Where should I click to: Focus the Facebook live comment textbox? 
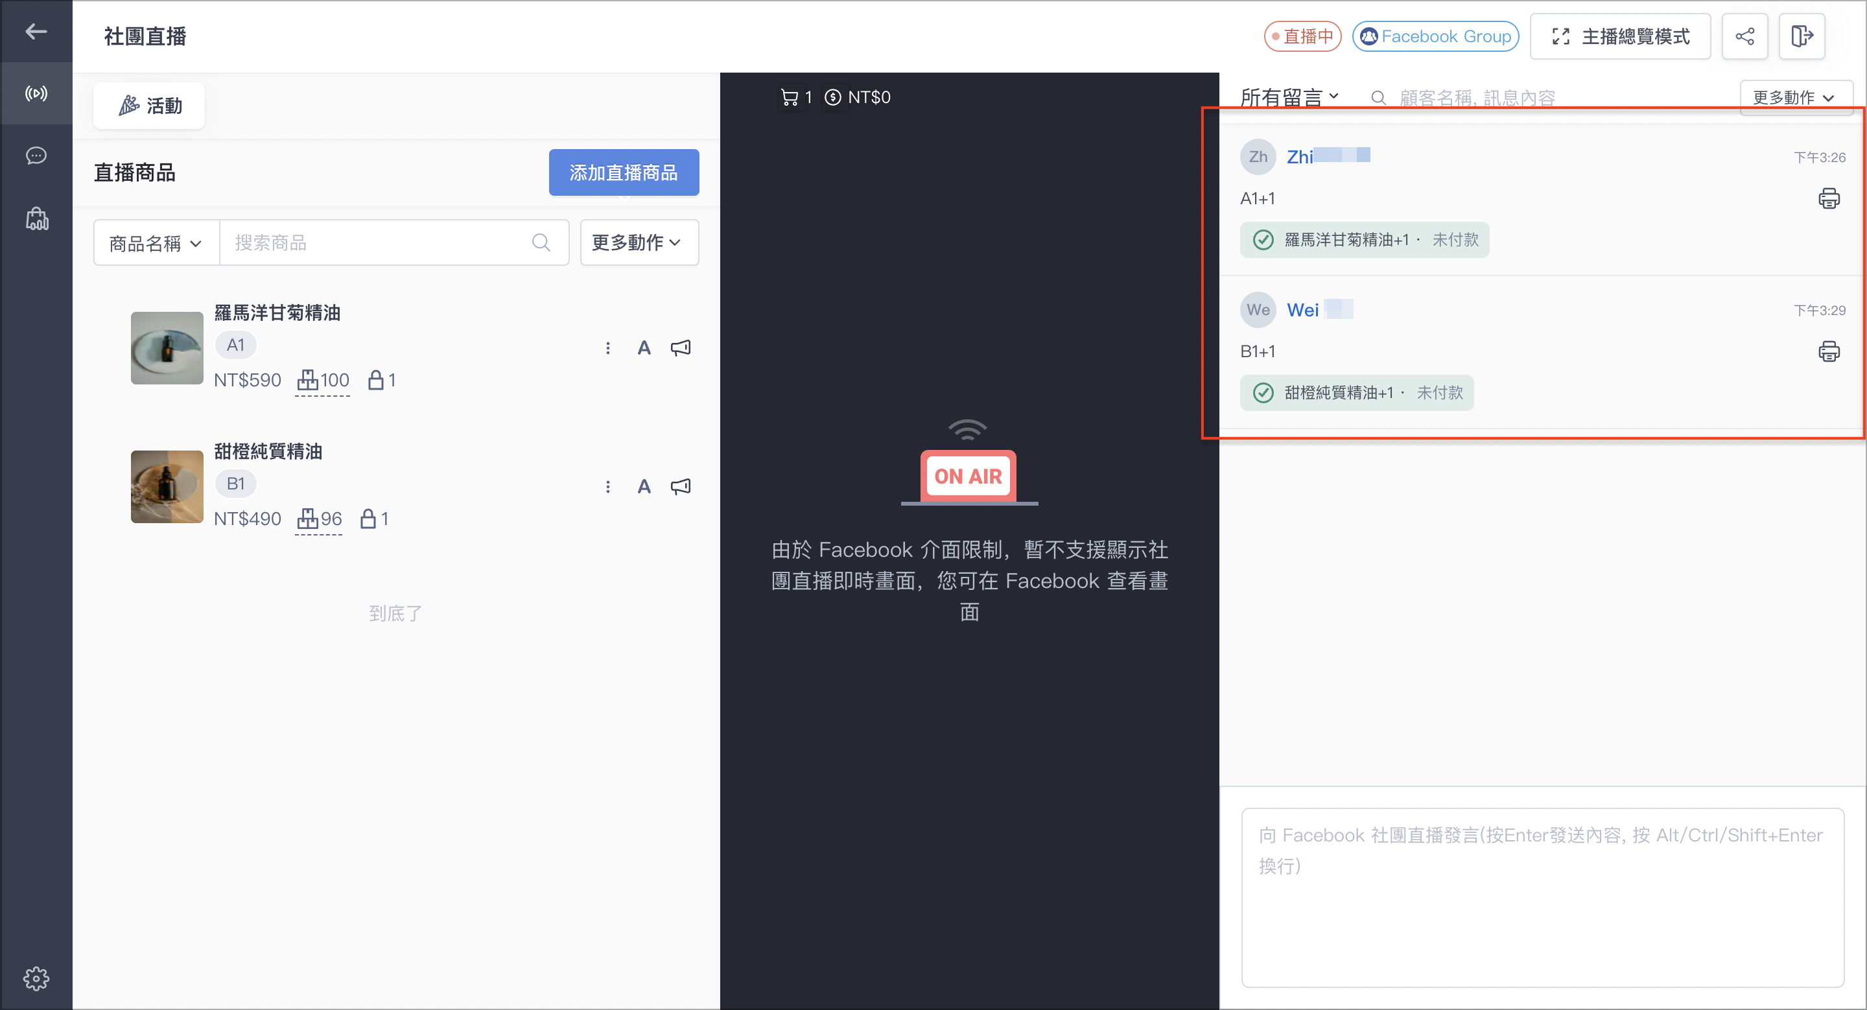pos(1542,898)
